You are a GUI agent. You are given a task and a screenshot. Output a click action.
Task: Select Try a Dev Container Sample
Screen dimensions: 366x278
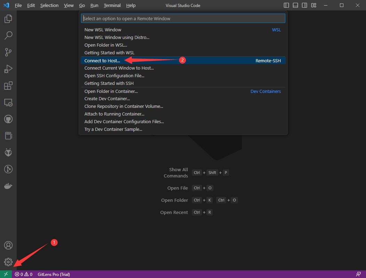coord(183,129)
